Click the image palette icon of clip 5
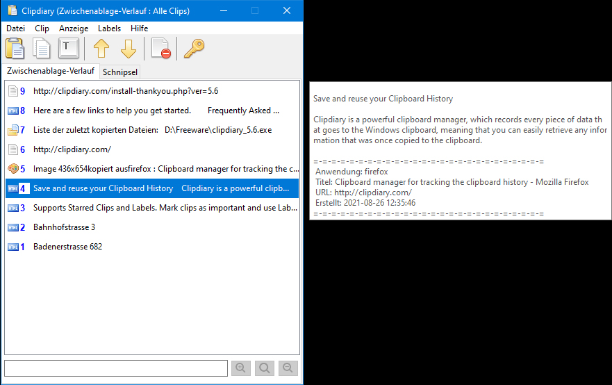 13,169
